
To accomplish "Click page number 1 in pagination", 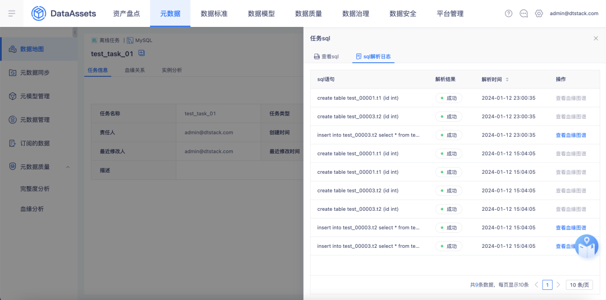I will 547,285.
